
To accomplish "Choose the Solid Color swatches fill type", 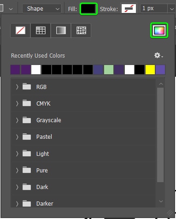I will click(x=41, y=30).
